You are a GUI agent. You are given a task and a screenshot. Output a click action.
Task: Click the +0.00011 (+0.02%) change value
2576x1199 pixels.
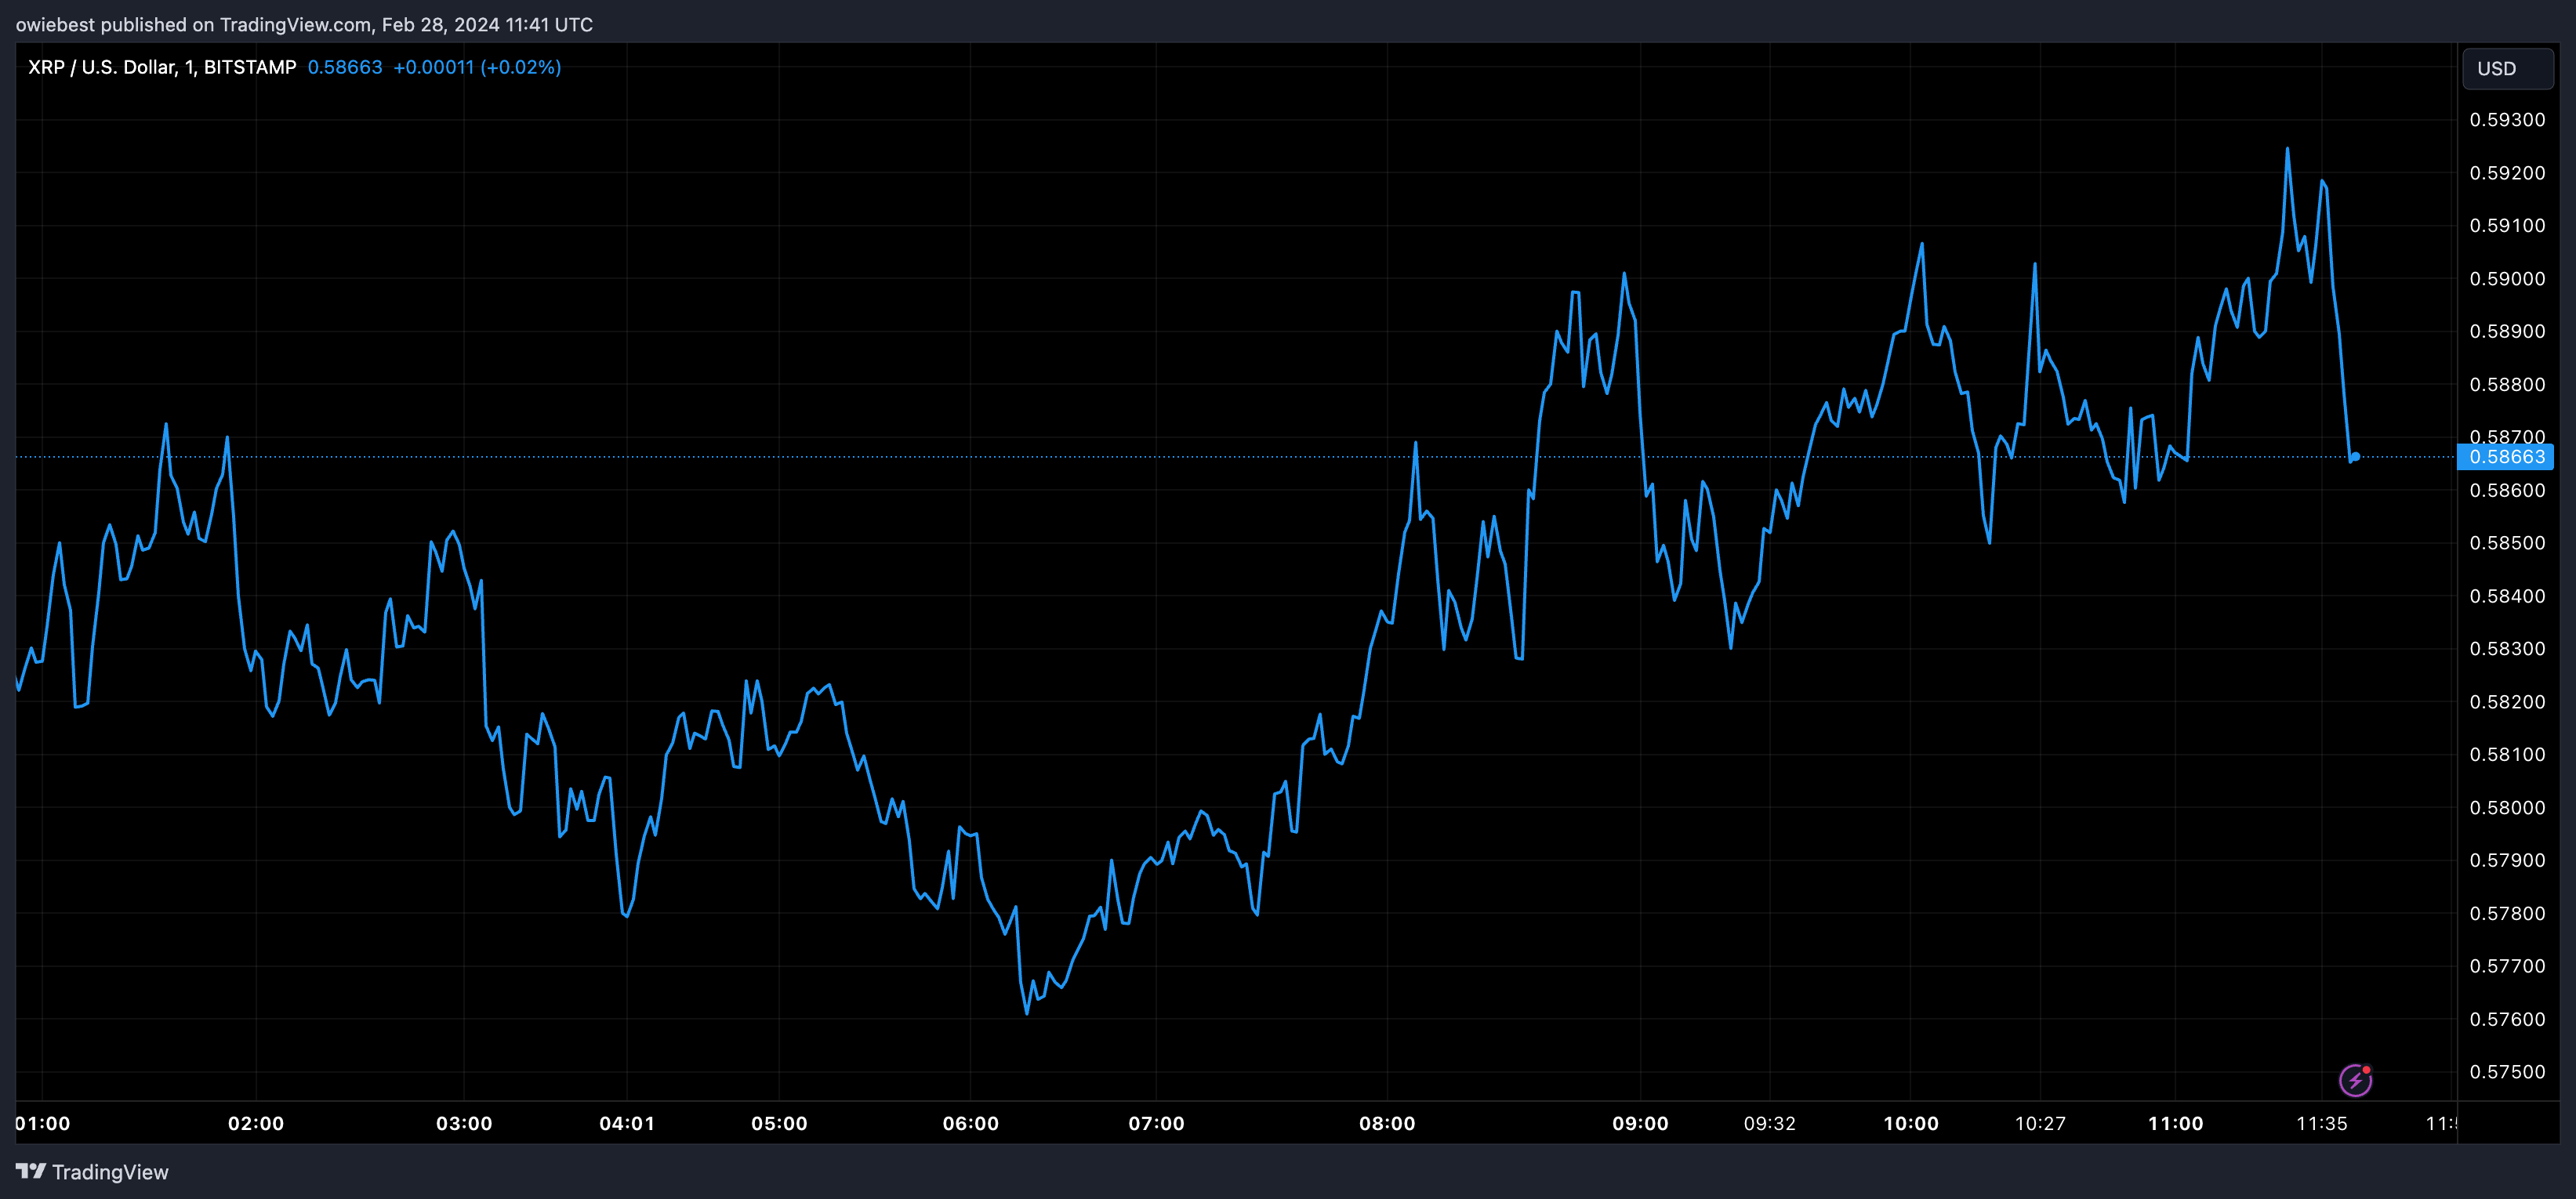pyautogui.click(x=477, y=67)
